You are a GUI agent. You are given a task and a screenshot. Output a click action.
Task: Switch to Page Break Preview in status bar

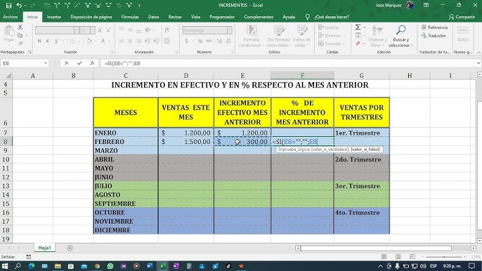(412, 256)
